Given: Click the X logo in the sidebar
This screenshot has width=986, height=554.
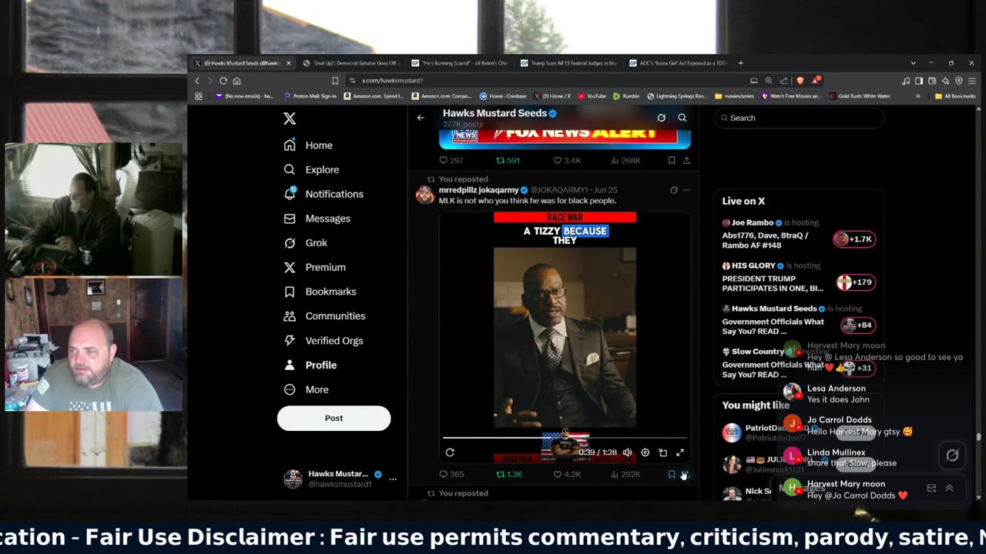Looking at the screenshot, I should [290, 118].
